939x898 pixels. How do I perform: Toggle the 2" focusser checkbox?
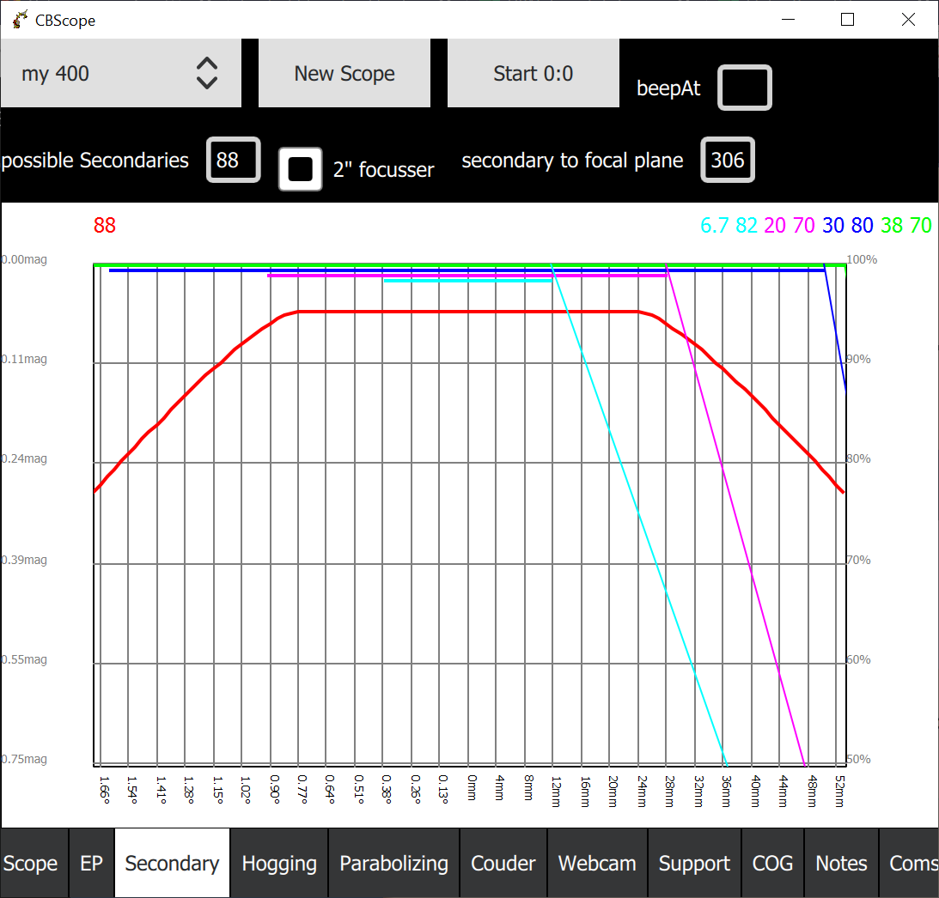[x=300, y=169]
